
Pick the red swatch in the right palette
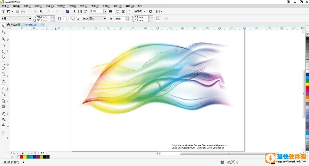(307, 88)
